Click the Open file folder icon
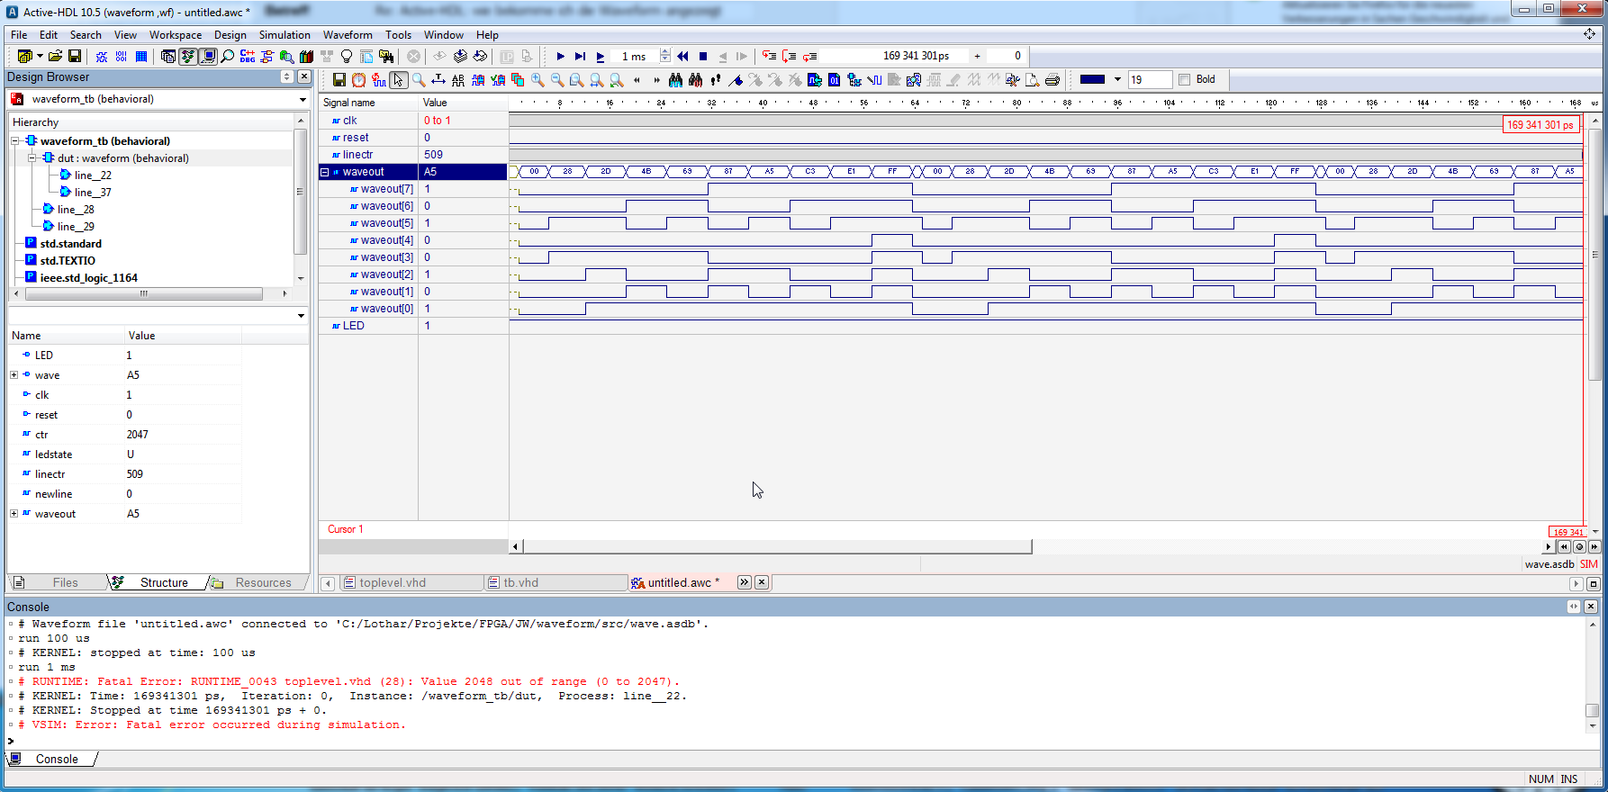This screenshot has height=792, width=1608. pos(55,56)
